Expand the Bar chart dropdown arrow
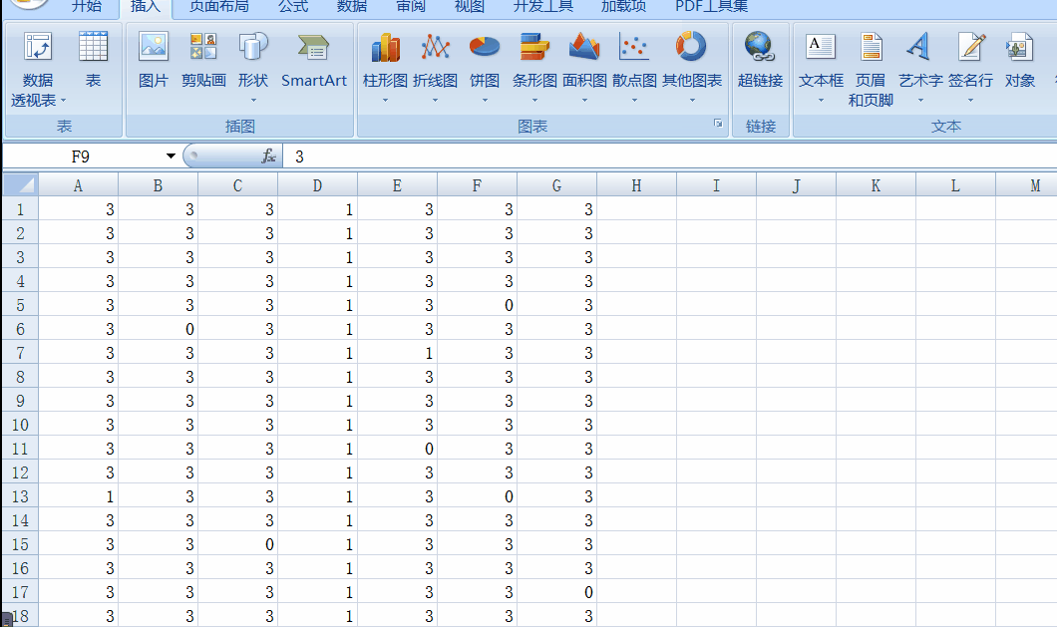 [x=534, y=101]
